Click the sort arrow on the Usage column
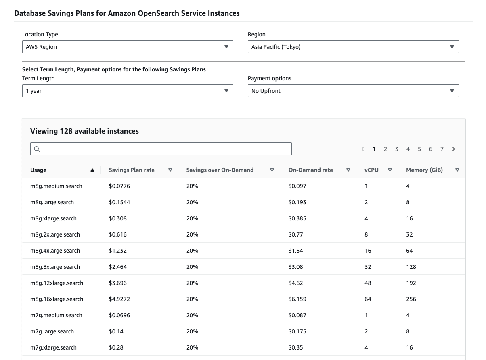This screenshot has width=486, height=360. (92, 170)
